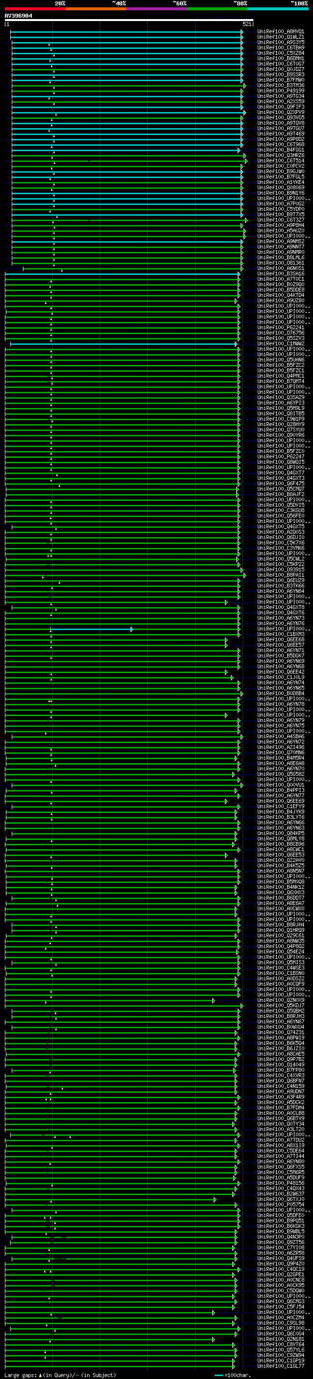Screen dimensions: 313x1379
Task: Open last hit UniRef100_C1GL77
Action: (x=280, y=1366)
